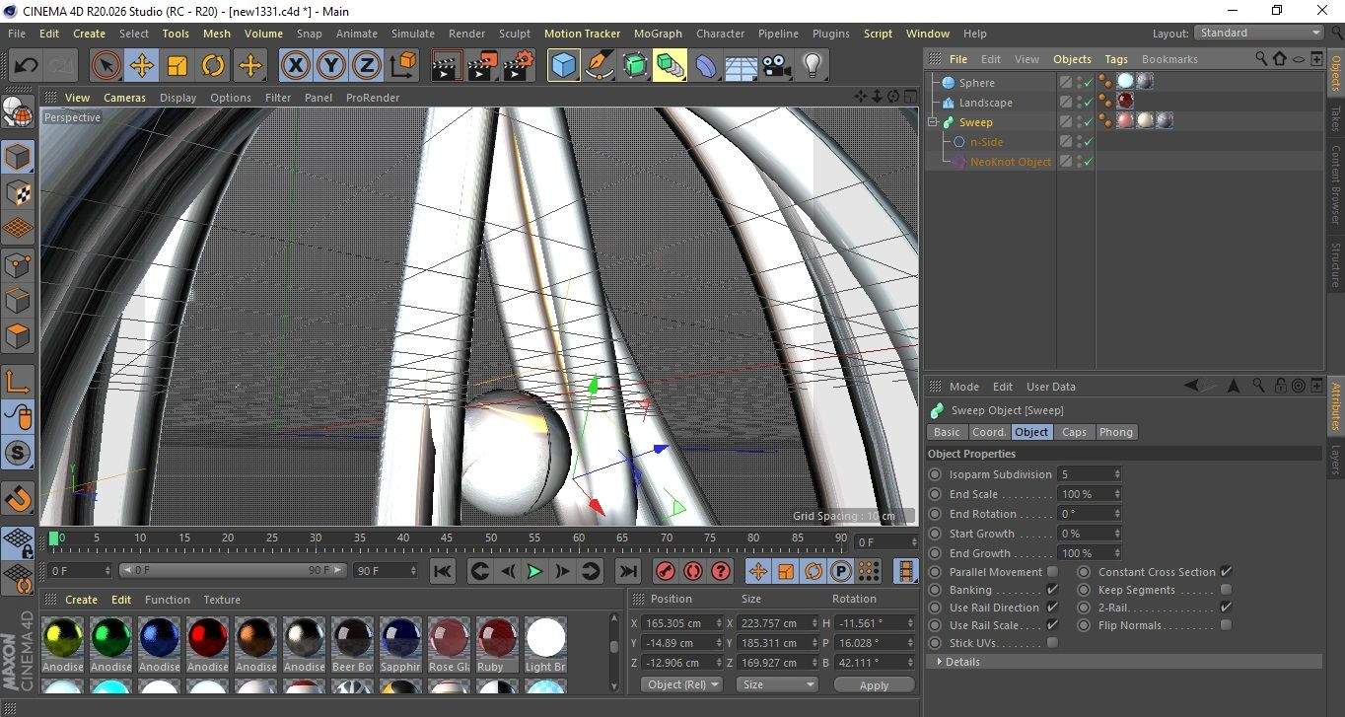Add a Cube primitive object
The image size is (1345, 717).
click(x=564, y=66)
